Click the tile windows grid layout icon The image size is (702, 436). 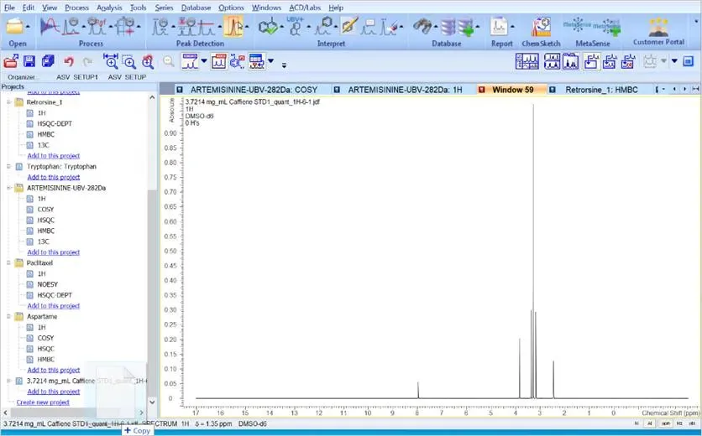point(527,61)
